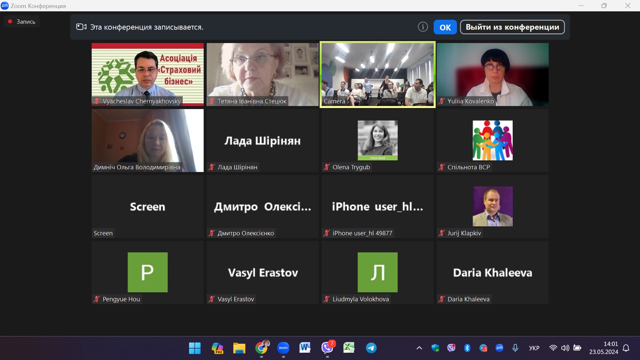The image size is (640, 360).
Task: Open Microsoft Word from the taskbar
Action: (x=305, y=348)
